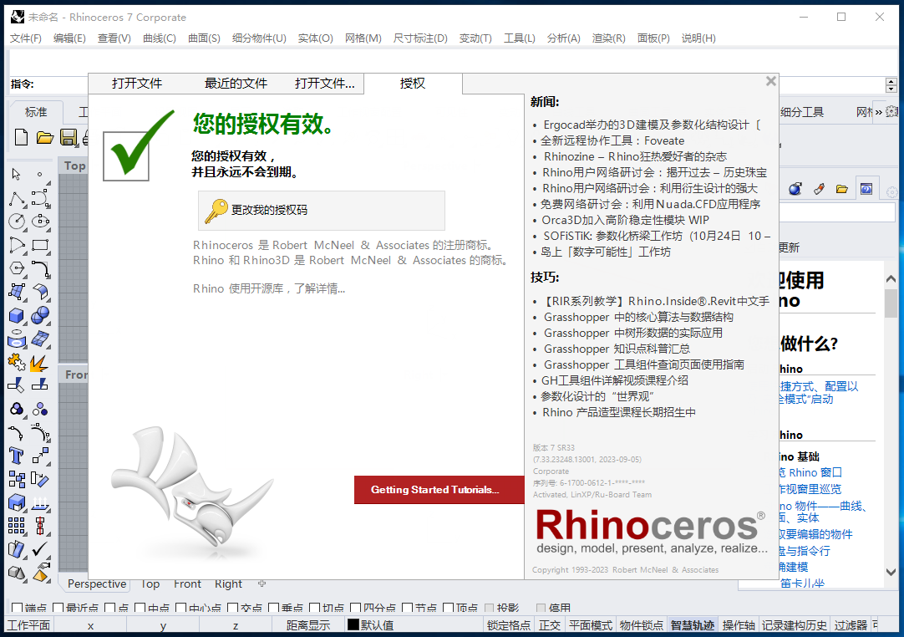Viewport: 904px width, 637px height.
Task: Open the 了解详情 open source link
Action: (x=319, y=288)
